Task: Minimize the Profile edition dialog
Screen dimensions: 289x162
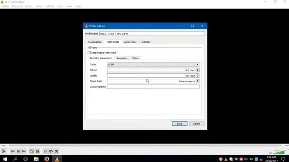Action: (183, 26)
